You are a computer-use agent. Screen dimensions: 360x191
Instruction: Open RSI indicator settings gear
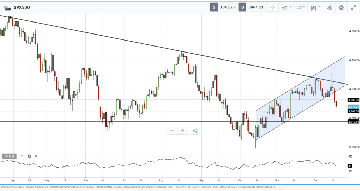29,156
